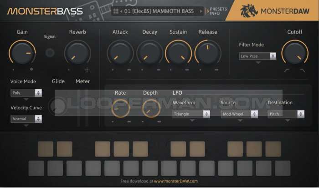The width and height of the screenshot is (319, 188).
Task: Click the Release envelope knob
Action: 208,53
